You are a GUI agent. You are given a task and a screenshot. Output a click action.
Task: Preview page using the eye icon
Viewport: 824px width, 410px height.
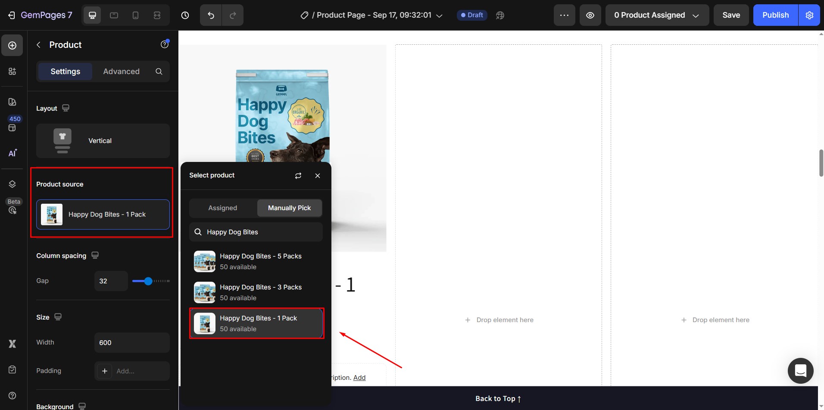click(x=590, y=15)
